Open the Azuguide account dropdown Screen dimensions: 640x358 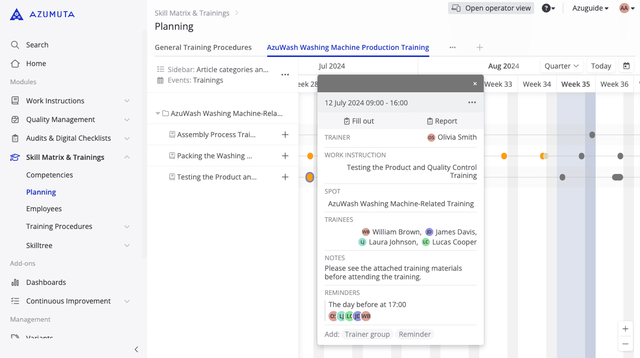point(590,8)
